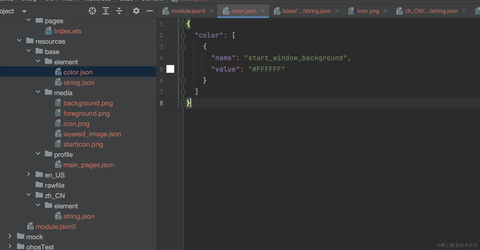Click the foreground.png image file icon

coord(58,113)
